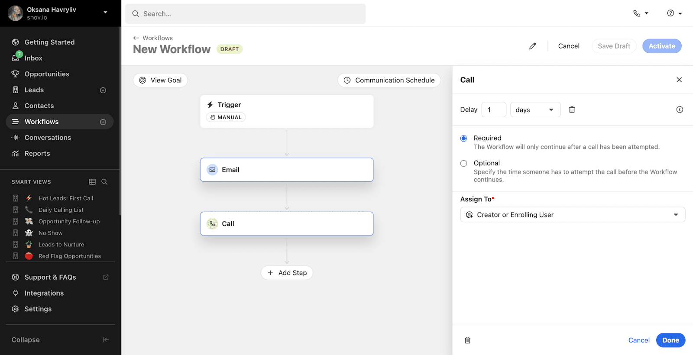This screenshot has height=355, width=693.
Task: Select the Required radio option
Action: (x=463, y=139)
